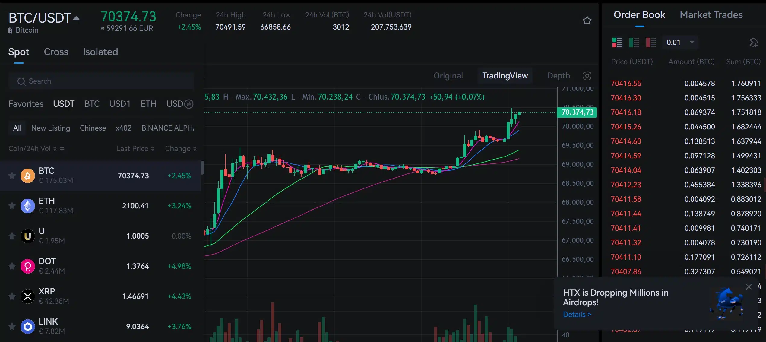Open the 0.01 price precision dropdown
This screenshot has width=766, height=342.
coord(680,43)
